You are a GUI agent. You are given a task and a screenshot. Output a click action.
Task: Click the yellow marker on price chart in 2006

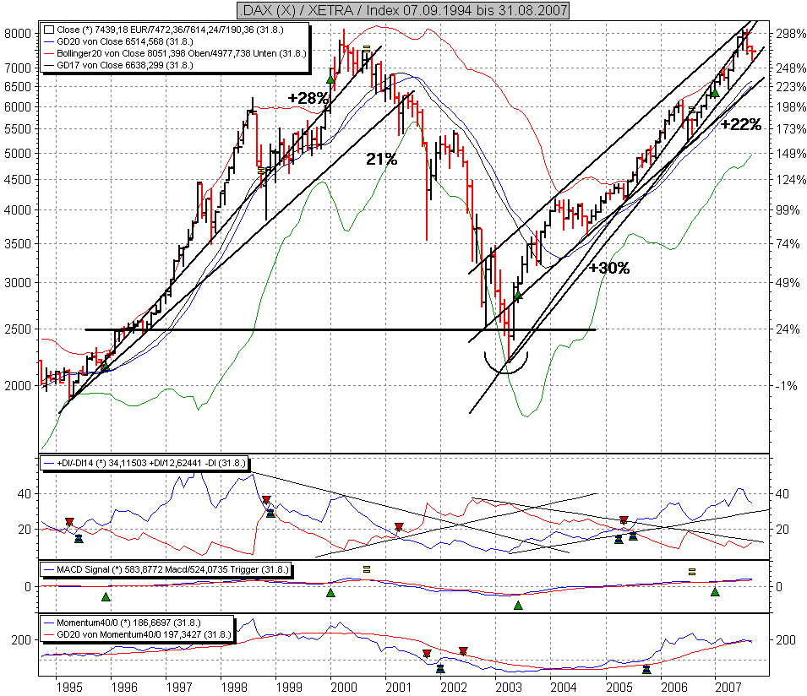pyautogui.click(x=692, y=110)
